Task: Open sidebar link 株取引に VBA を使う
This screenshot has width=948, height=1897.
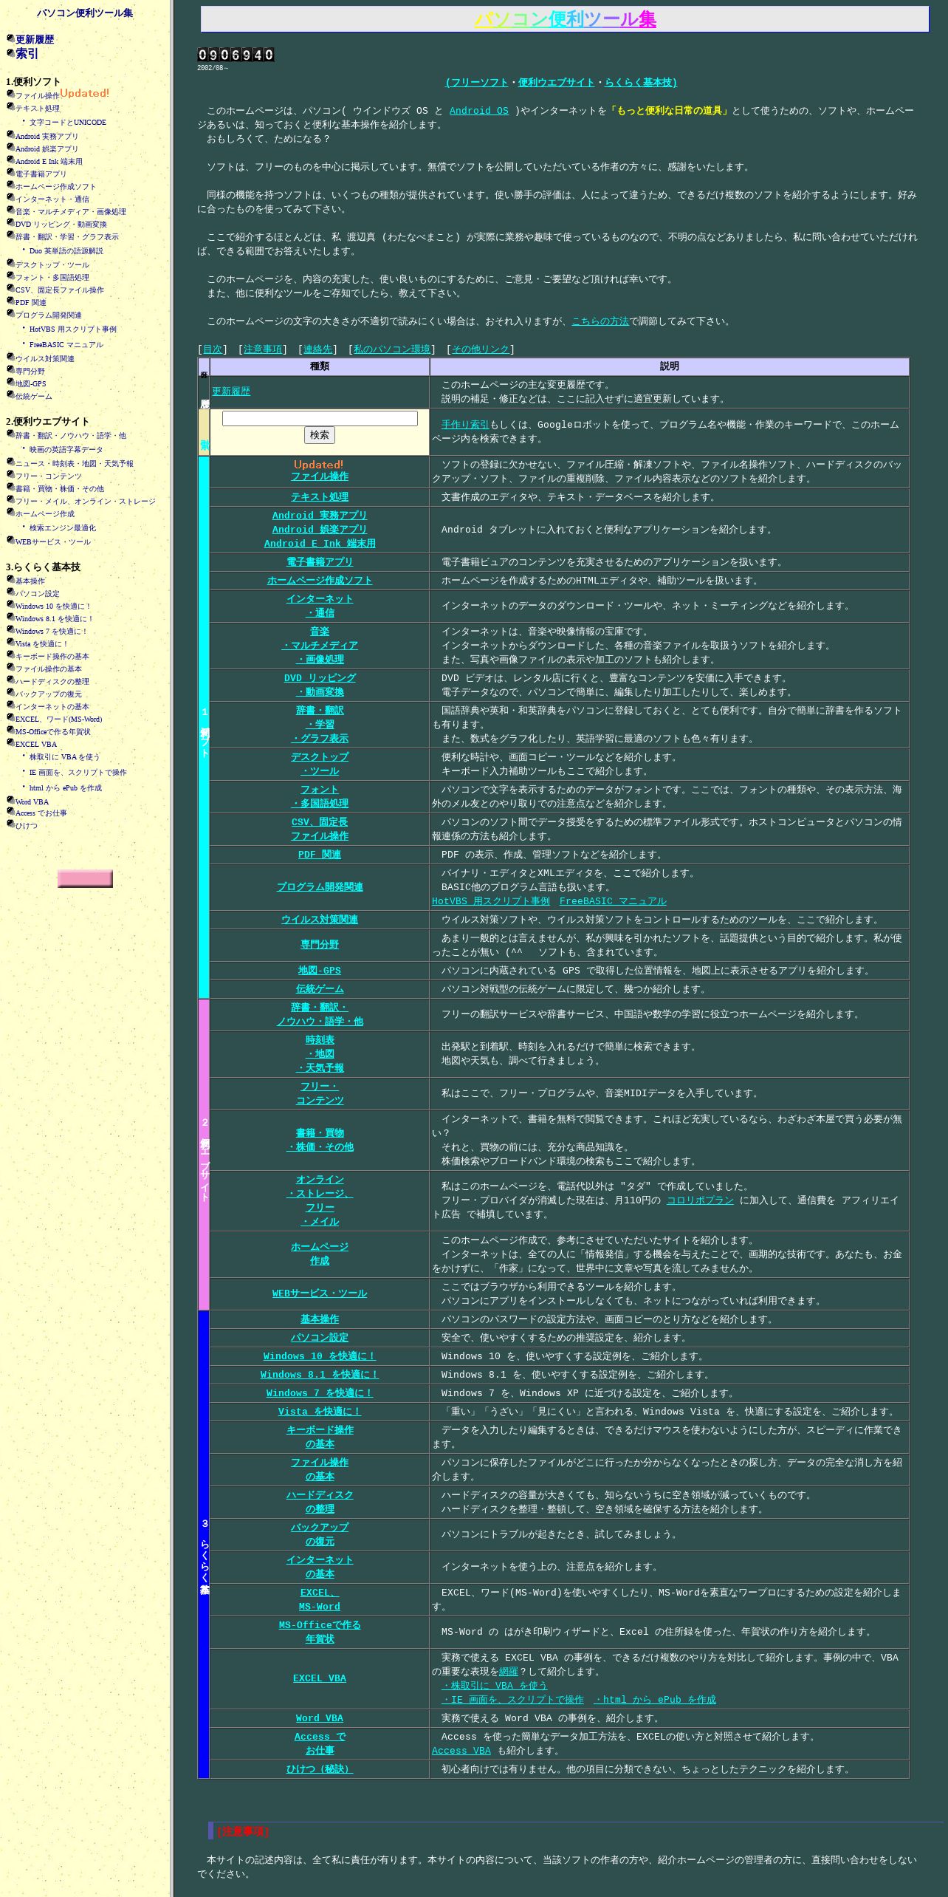Action: (64, 757)
